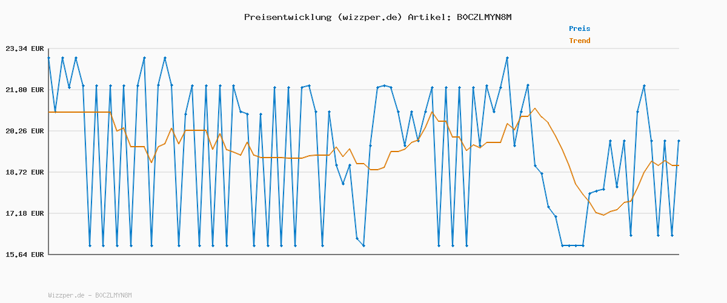
Task: Click the flat bottom segment of Preis line
Action: [573, 245]
